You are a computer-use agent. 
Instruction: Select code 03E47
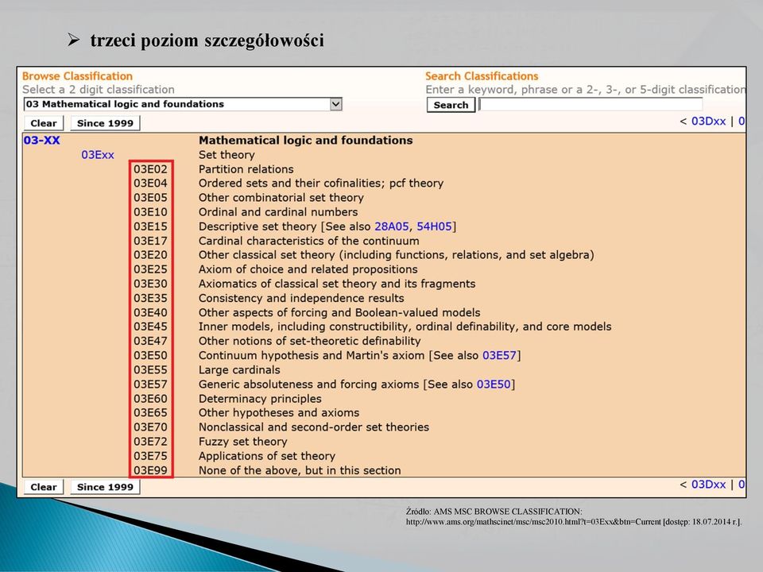tap(150, 341)
